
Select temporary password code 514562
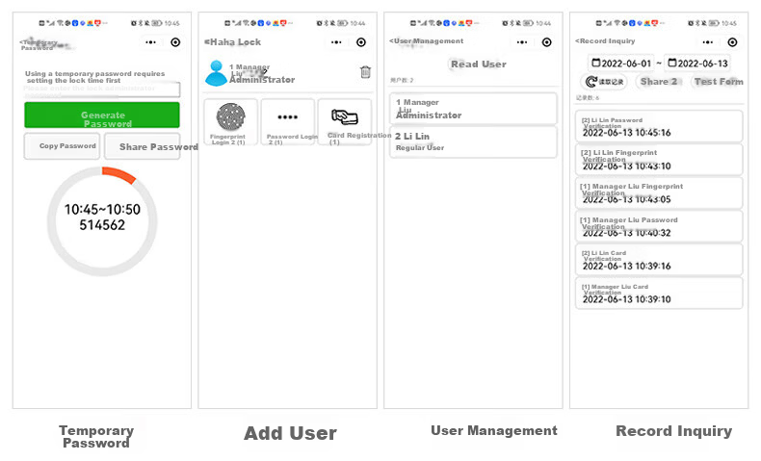click(x=102, y=225)
